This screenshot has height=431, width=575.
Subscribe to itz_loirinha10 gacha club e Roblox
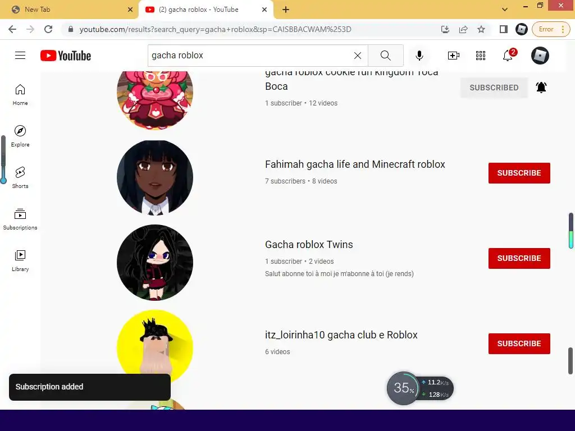pyautogui.click(x=519, y=344)
